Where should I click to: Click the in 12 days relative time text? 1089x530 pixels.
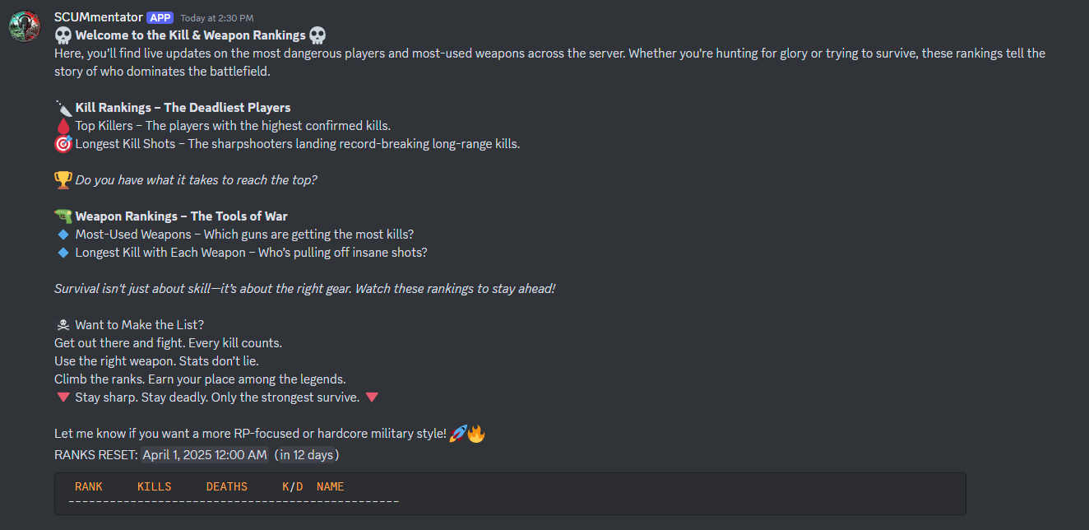coord(307,453)
